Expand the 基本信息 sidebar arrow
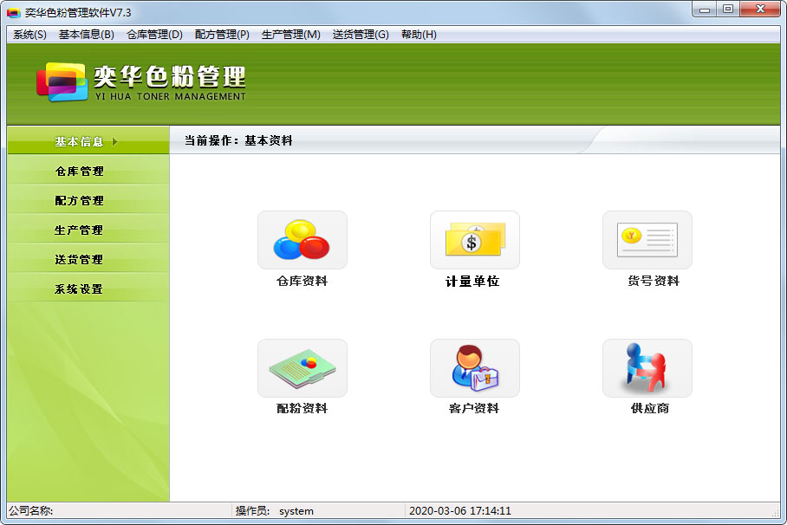 (x=115, y=141)
